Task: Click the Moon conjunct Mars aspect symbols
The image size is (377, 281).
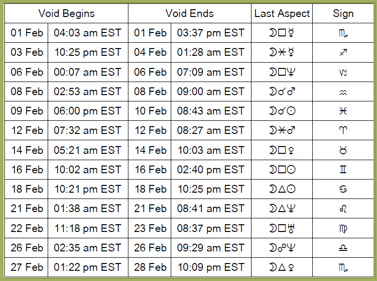Action: pyautogui.click(x=282, y=91)
